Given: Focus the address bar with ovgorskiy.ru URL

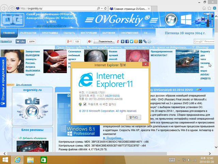Looking at the screenshot, I should click(56, 9).
